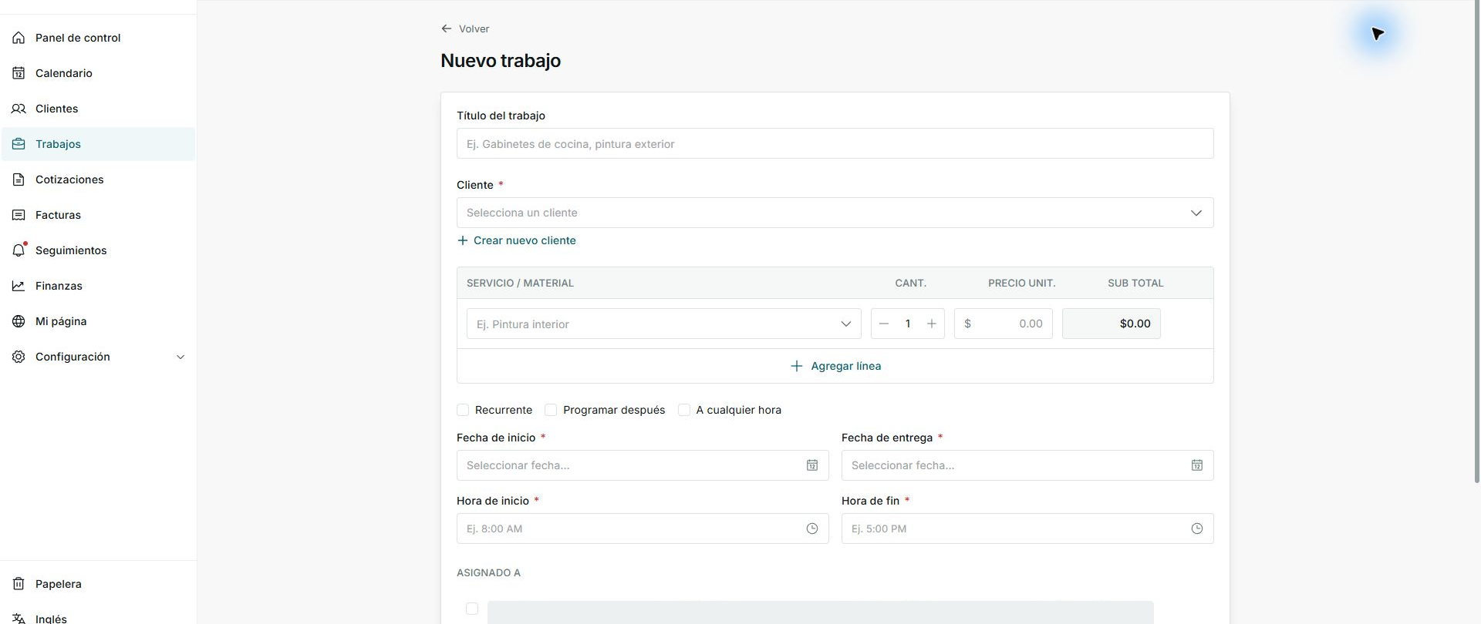The height and width of the screenshot is (624, 1481).
Task: Click the precio unitario 0.00 field
Action: (x=1004, y=324)
